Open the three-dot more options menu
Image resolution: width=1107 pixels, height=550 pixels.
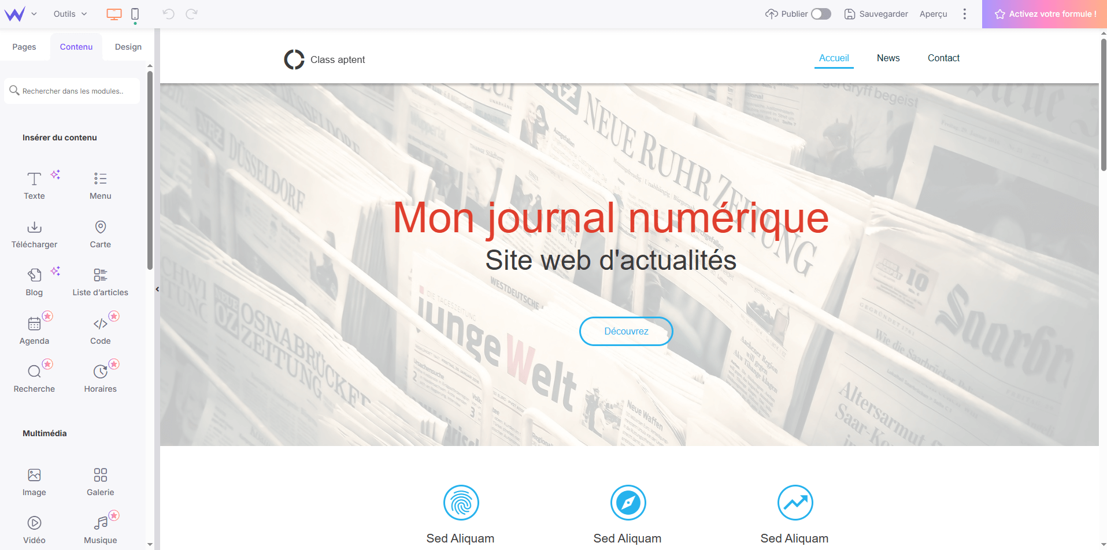[964, 14]
